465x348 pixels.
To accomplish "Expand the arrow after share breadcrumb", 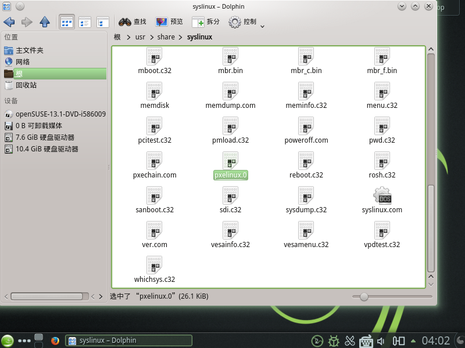I will pos(180,37).
